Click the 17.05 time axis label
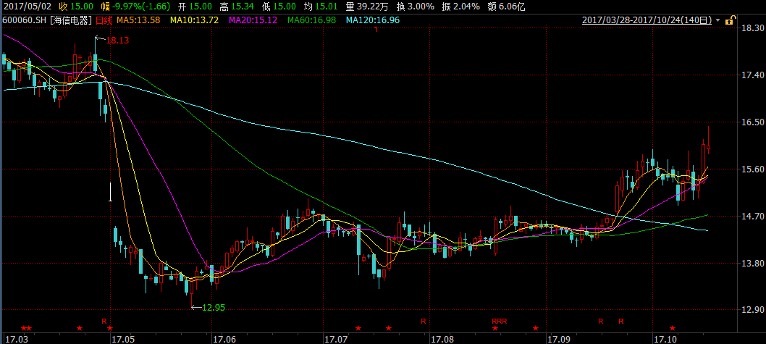Image resolution: width=766 pixels, height=344 pixels. (122, 338)
